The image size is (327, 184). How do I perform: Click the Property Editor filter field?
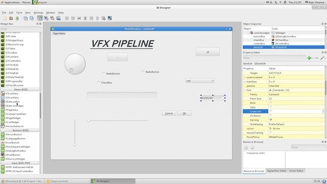click(x=274, y=58)
